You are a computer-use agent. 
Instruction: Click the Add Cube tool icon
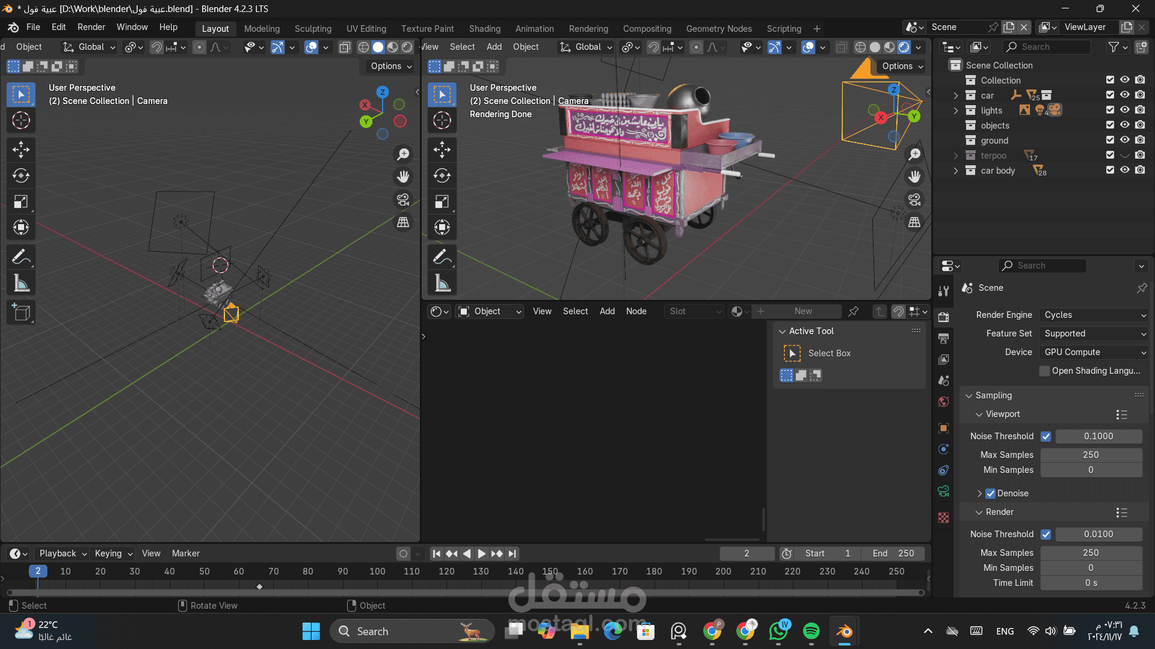[x=21, y=312]
